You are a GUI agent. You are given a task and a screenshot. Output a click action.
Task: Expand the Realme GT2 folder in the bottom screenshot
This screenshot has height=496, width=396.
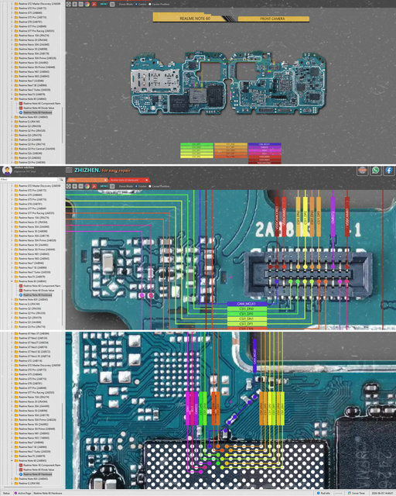(x=12, y=360)
